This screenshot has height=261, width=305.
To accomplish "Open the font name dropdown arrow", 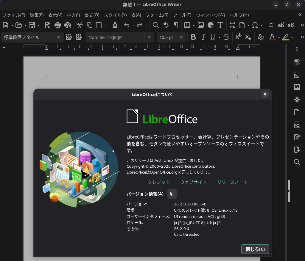I will [x=149, y=37].
